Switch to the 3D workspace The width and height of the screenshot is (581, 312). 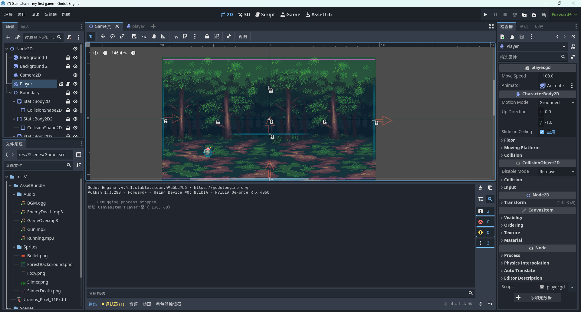244,15
